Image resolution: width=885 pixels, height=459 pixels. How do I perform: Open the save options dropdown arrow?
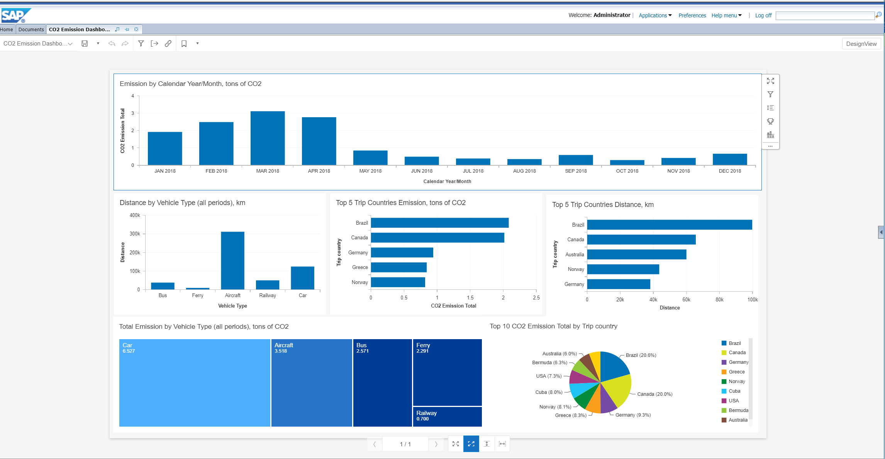[98, 44]
